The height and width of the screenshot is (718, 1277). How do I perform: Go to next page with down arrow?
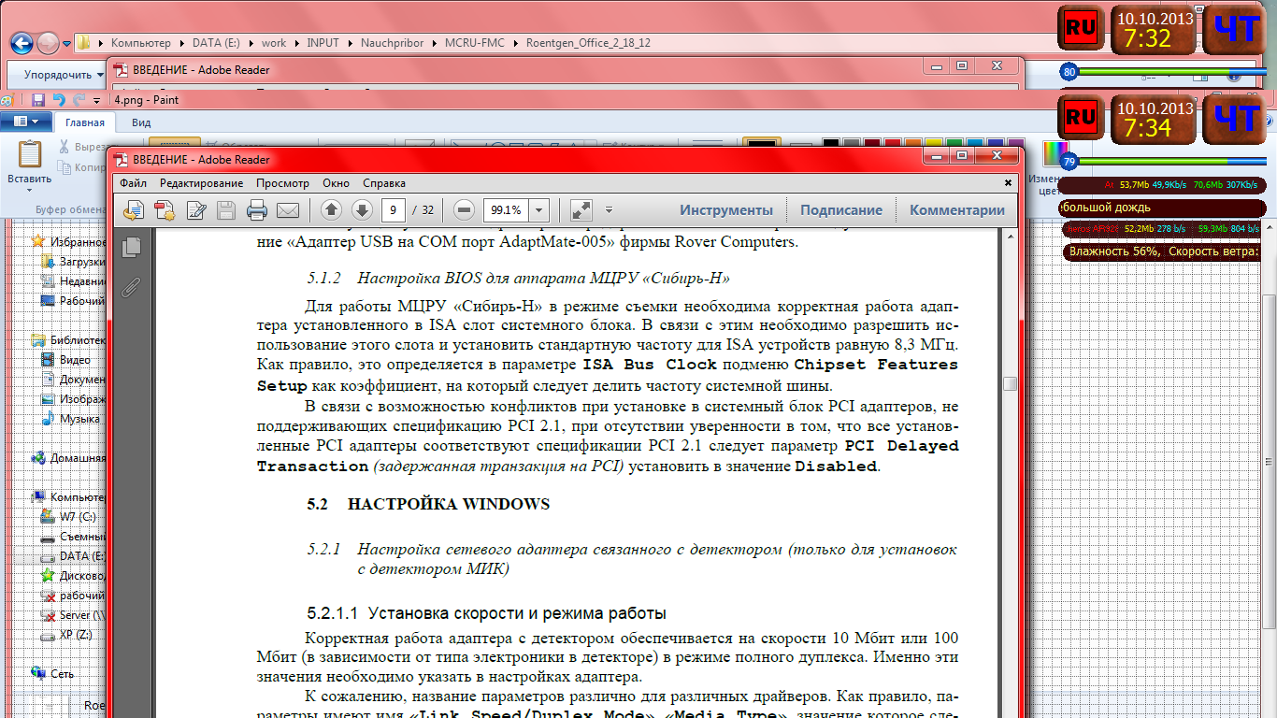pyautogui.click(x=362, y=210)
